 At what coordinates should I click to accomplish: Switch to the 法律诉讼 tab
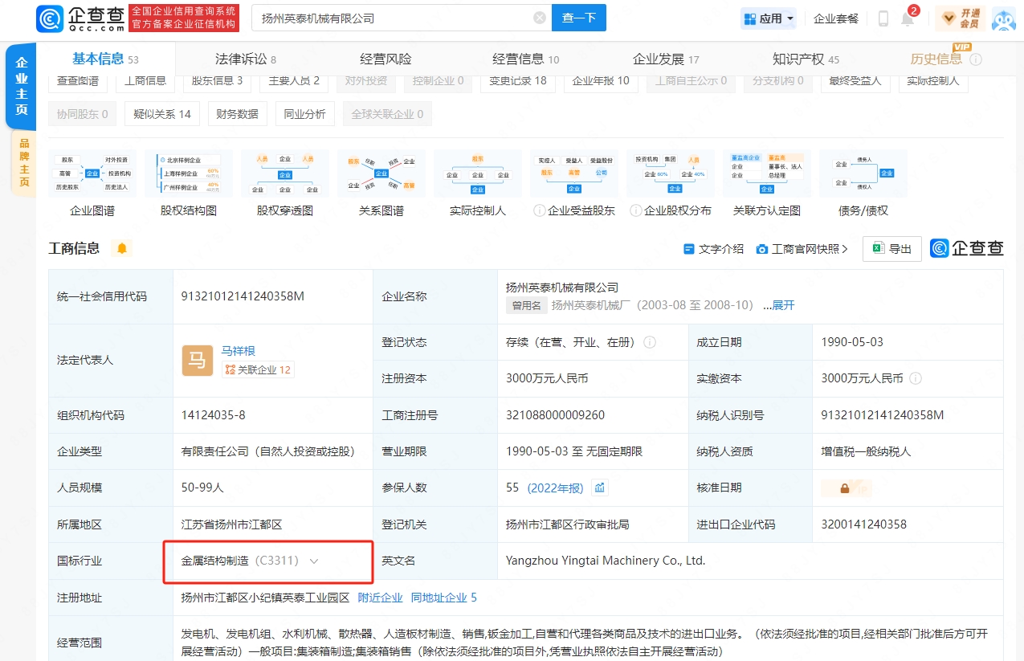[x=246, y=59]
